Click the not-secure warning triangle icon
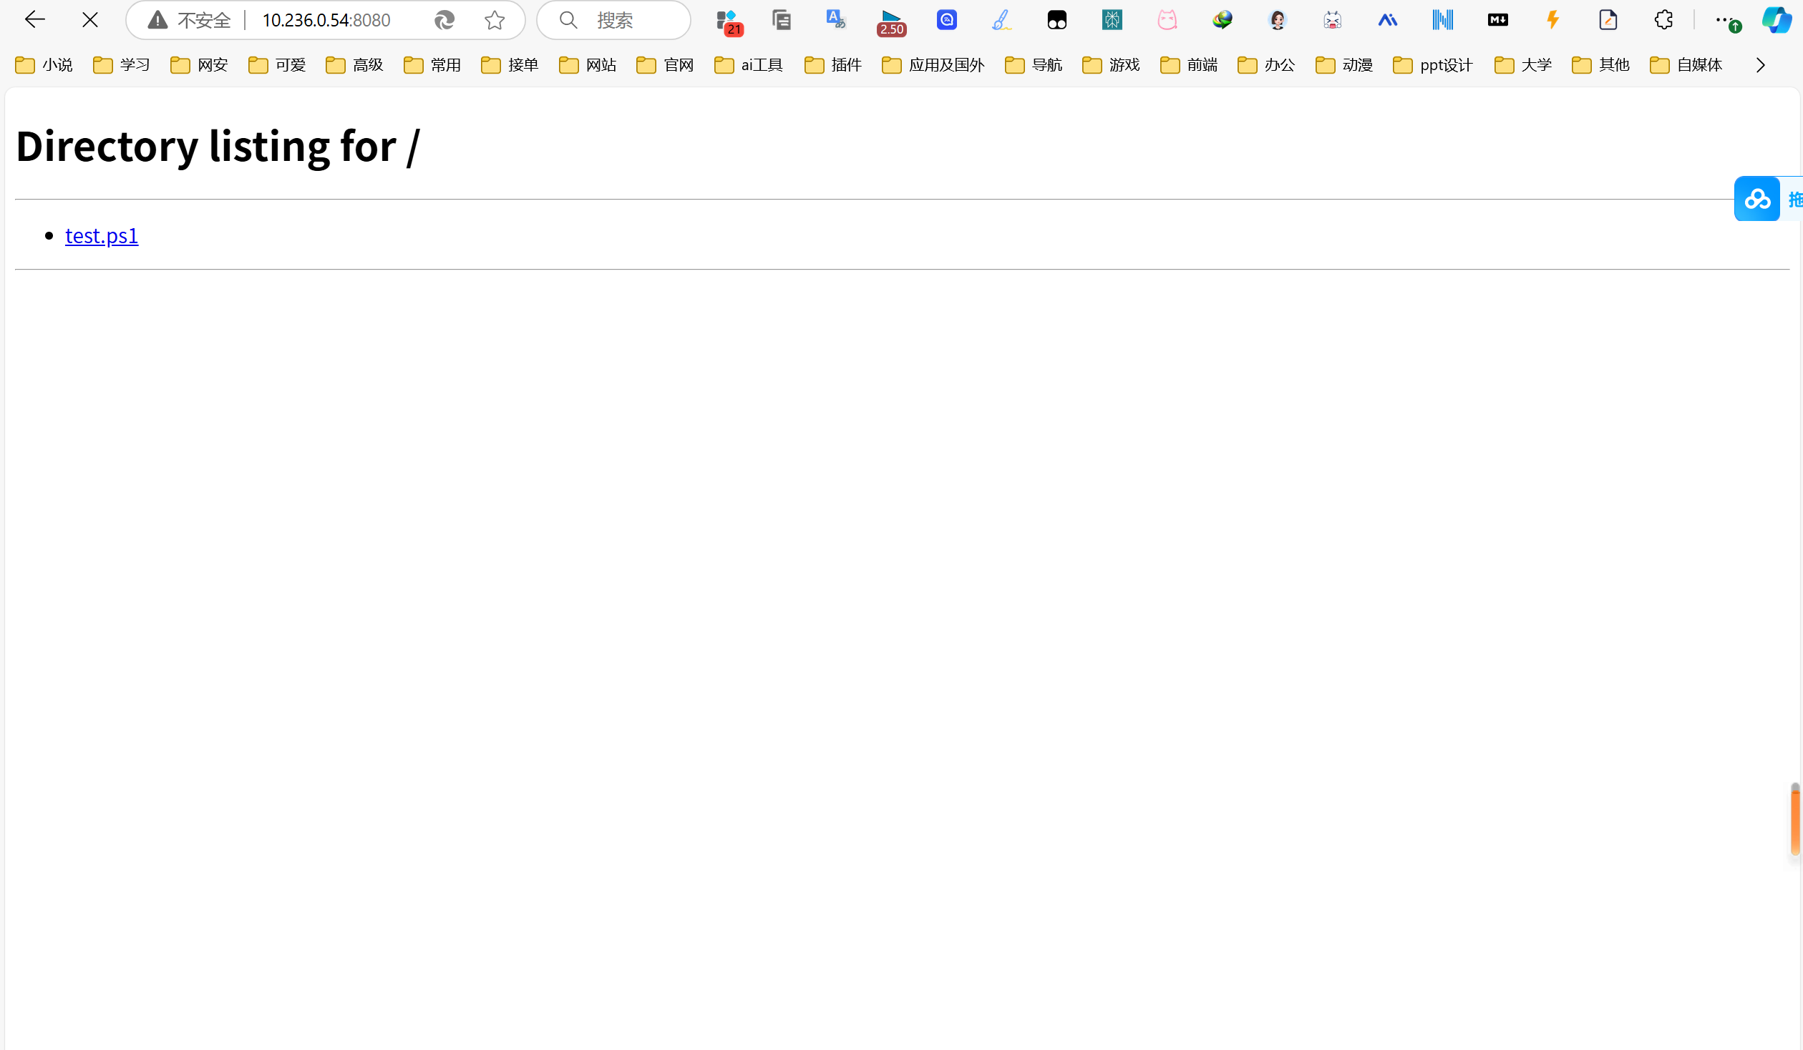The image size is (1803, 1050). [x=157, y=20]
